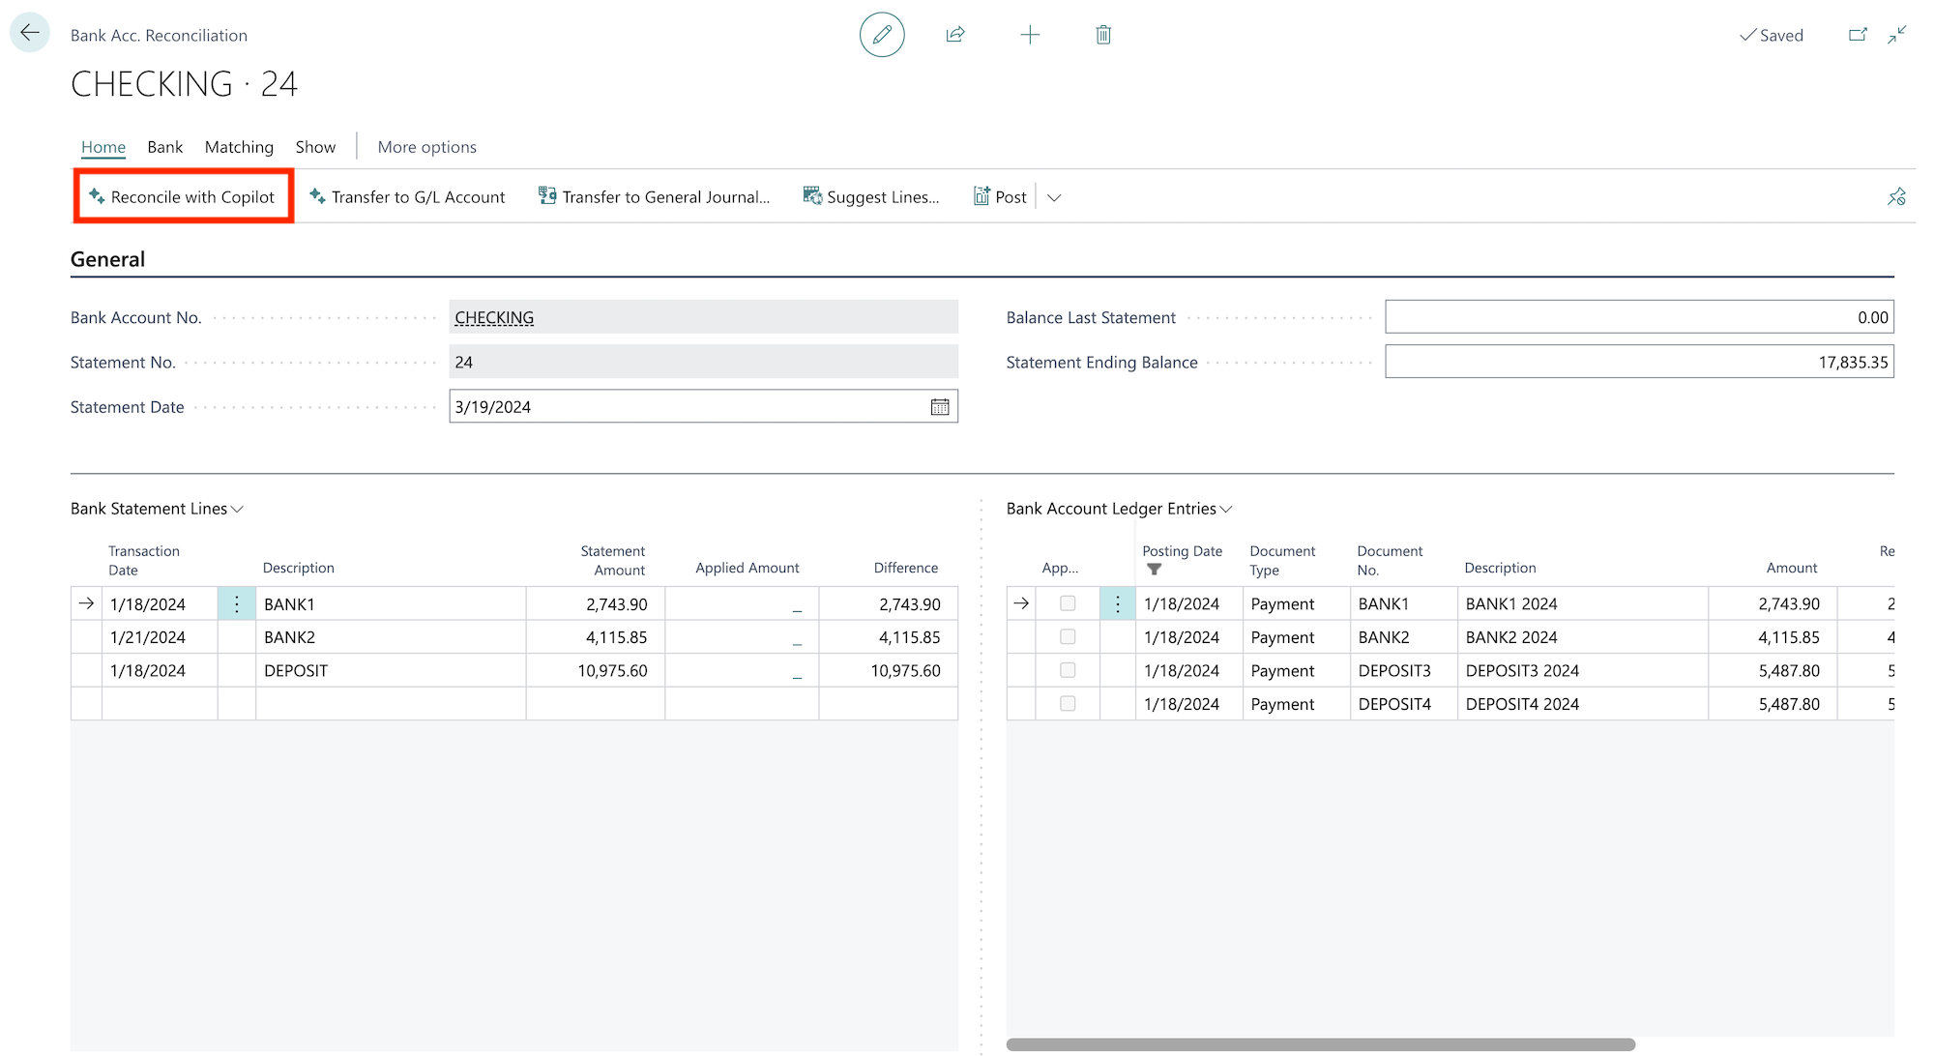Click the DEPOSIT4 document number cell
The width and height of the screenshot is (1934, 1056).
[1404, 704]
